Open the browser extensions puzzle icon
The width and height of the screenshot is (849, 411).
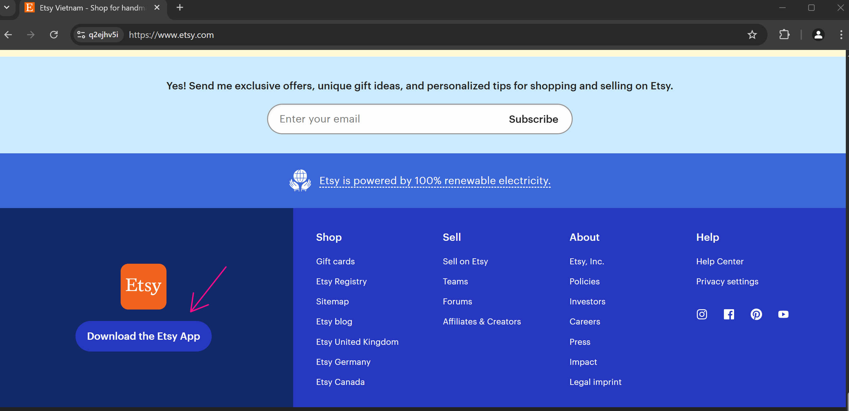pos(784,35)
